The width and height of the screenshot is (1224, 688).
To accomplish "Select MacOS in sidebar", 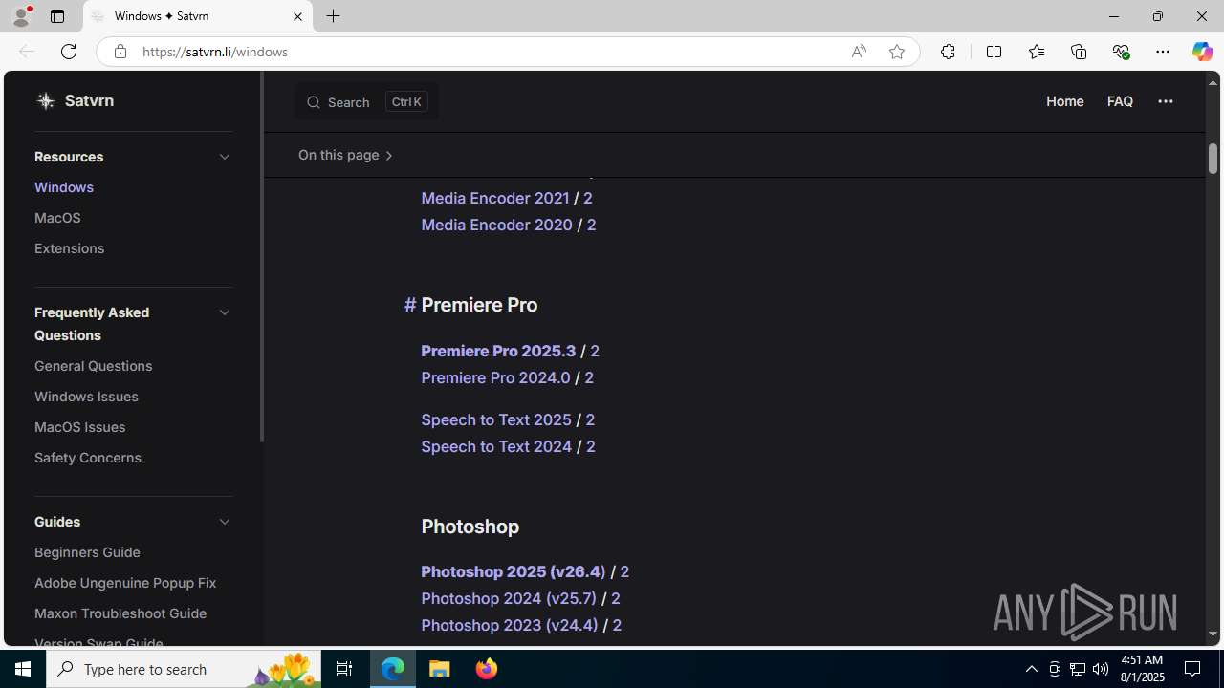I will pyautogui.click(x=57, y=218).
